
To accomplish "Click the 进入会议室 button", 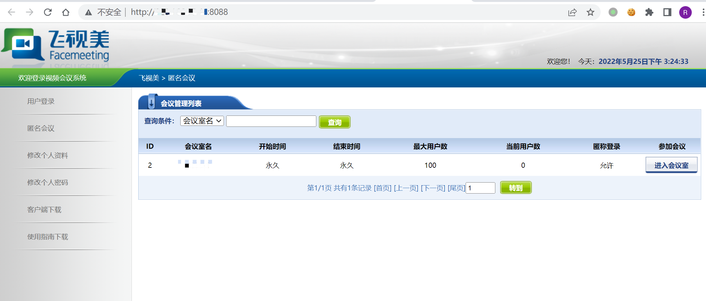I will [671, 165].
